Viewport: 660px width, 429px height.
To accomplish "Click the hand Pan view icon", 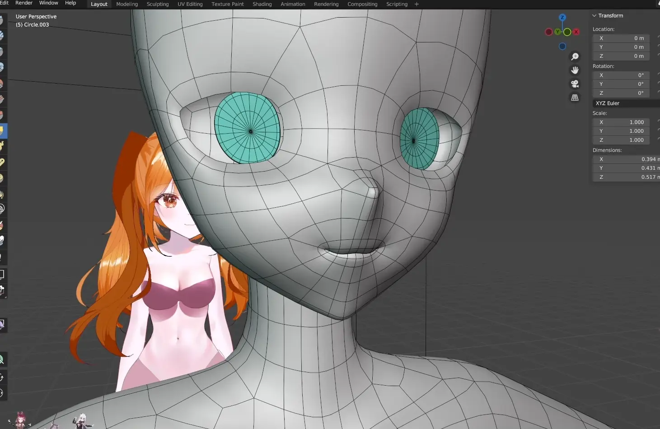I will (x=575, y=70).
